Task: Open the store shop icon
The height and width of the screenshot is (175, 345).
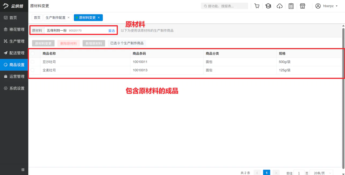Action: [x=302, y=6]
